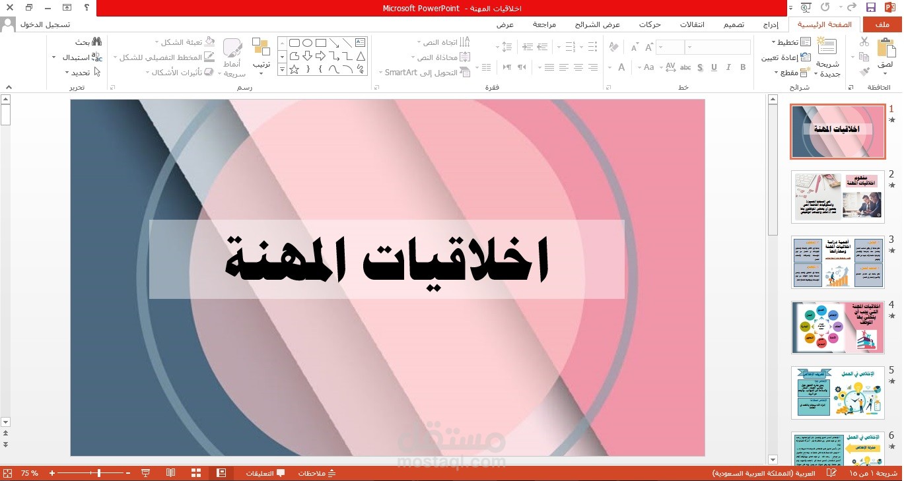Image resolution: width=904 pixels, height=481 pixels.
Task: Switch to Transitions (انتقالات) tab
Action: coord(692,24)
